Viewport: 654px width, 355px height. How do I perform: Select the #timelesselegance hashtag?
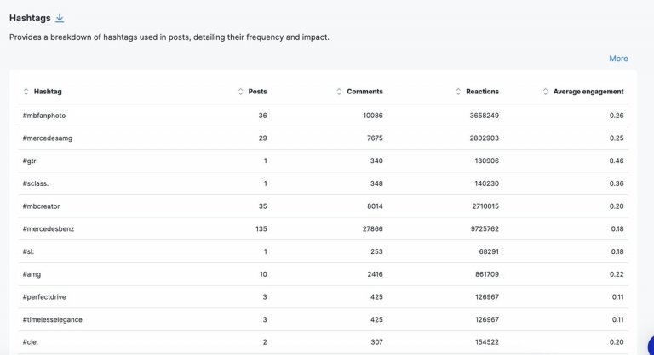(52, 319)
